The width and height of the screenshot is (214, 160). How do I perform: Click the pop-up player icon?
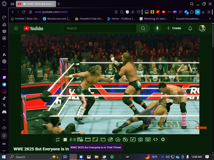pos(103,140)
